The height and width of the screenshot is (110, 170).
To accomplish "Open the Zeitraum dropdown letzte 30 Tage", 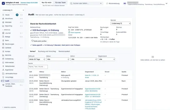I will [x=36, y=59].
